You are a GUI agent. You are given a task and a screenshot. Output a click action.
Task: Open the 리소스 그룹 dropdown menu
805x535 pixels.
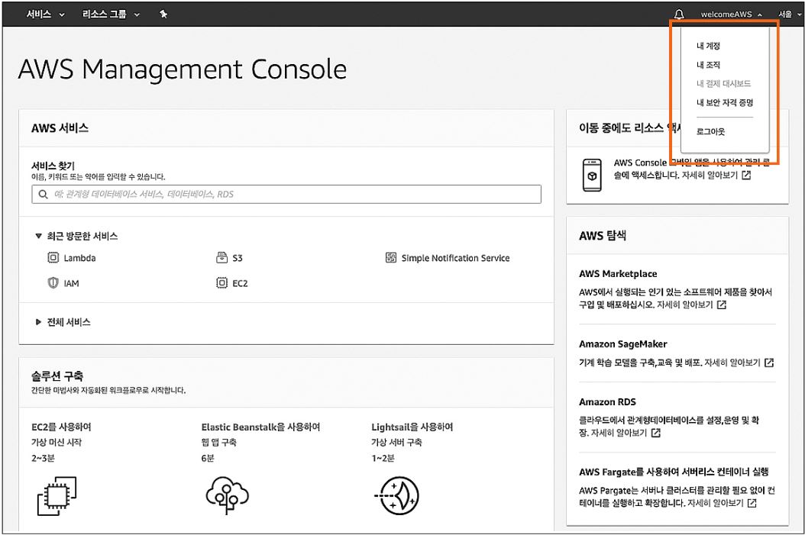[111, 15]
